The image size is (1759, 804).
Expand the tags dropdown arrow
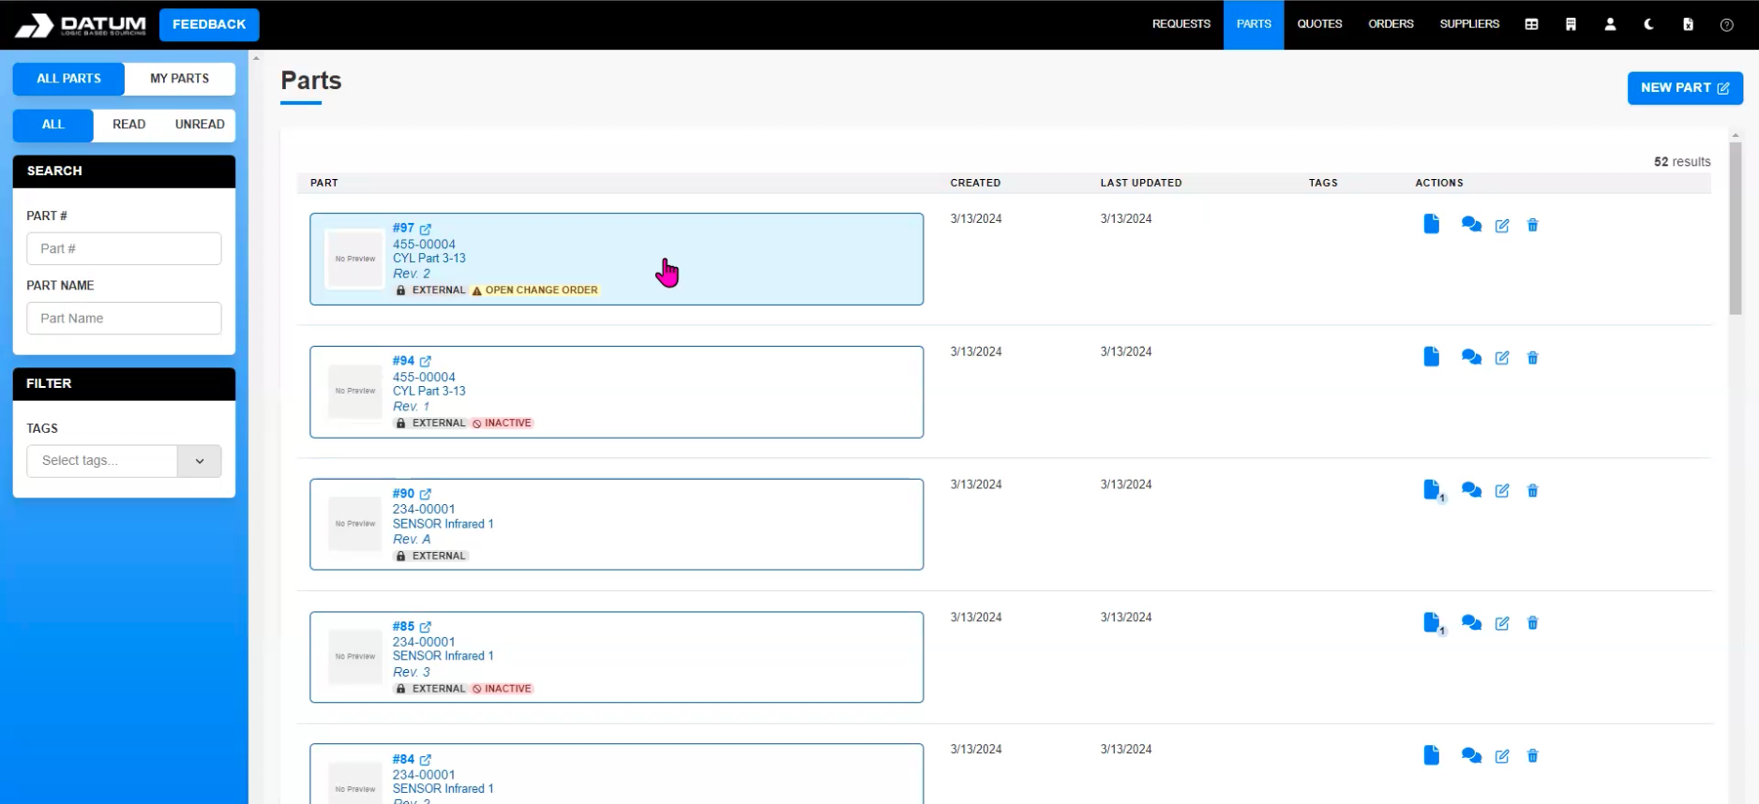coord(200,461)
